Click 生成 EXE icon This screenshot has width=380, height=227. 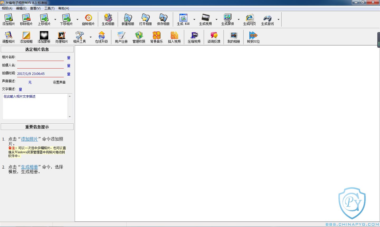(183, 20)
